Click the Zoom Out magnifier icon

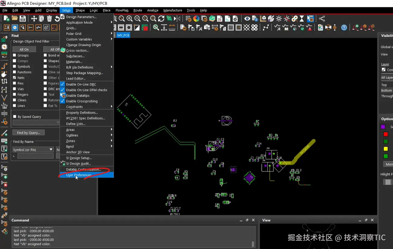click(137, 19)
